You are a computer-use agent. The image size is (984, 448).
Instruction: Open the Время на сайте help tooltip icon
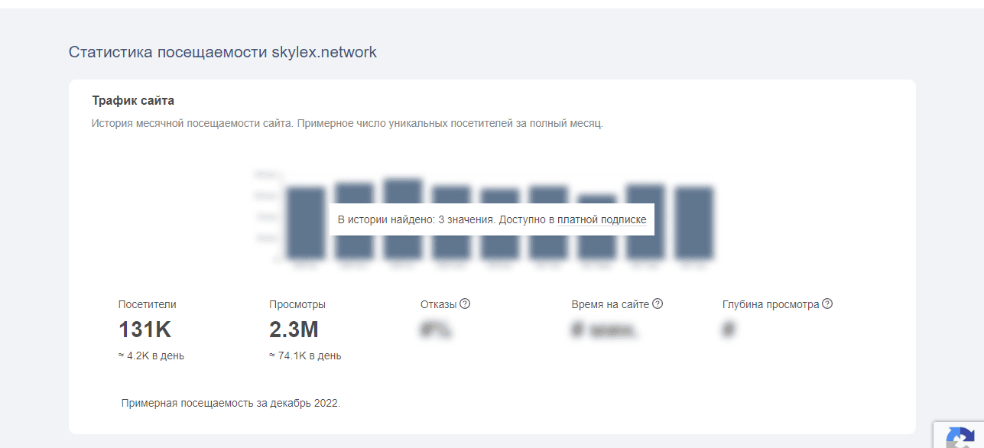(658, 304)
